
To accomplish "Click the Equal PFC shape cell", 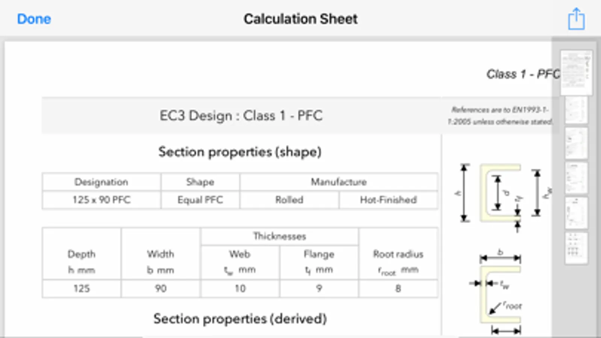I will point(200,200).
